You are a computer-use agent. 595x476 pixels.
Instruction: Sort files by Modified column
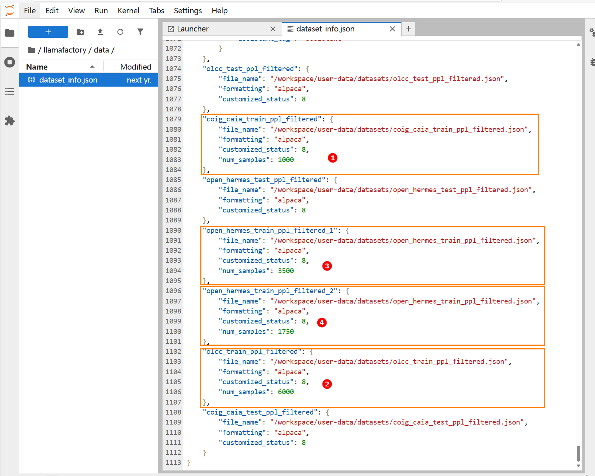coord(136,67)
